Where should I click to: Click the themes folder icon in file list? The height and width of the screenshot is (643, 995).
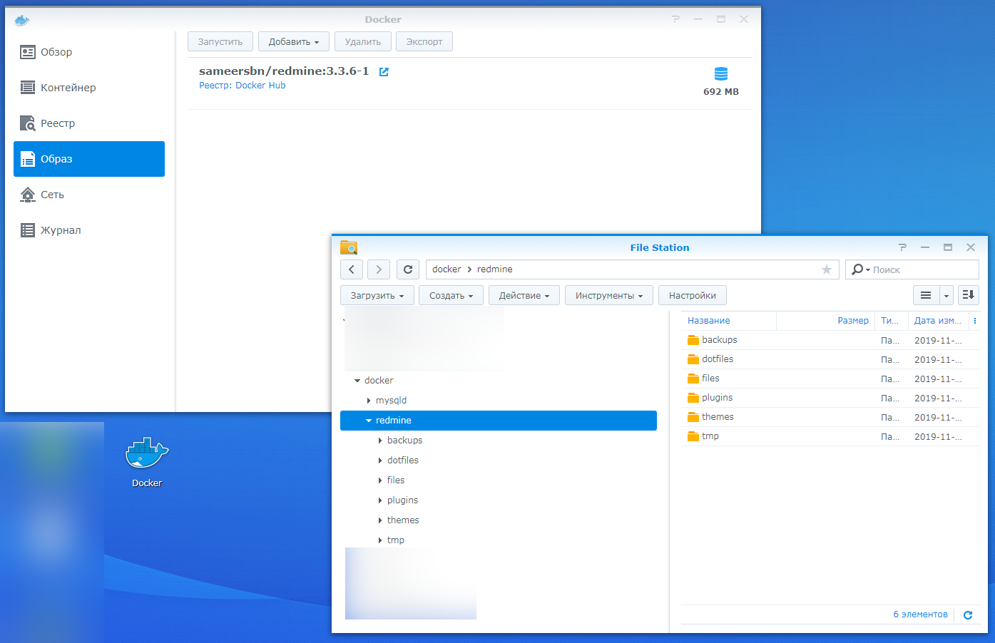[x=693, y=417]
